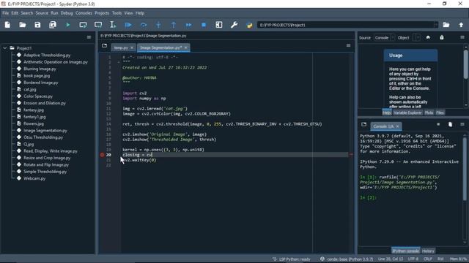Click the Step return (up arrow) debug icon

(174, 25)
